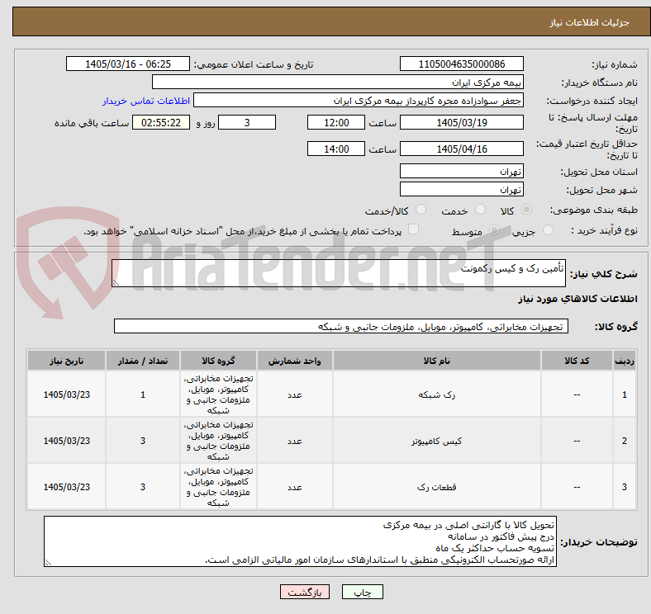Screen dimensions: 651x614
Task: Click need date of کیس کامپیوتر row
Action: pos(66,441)
